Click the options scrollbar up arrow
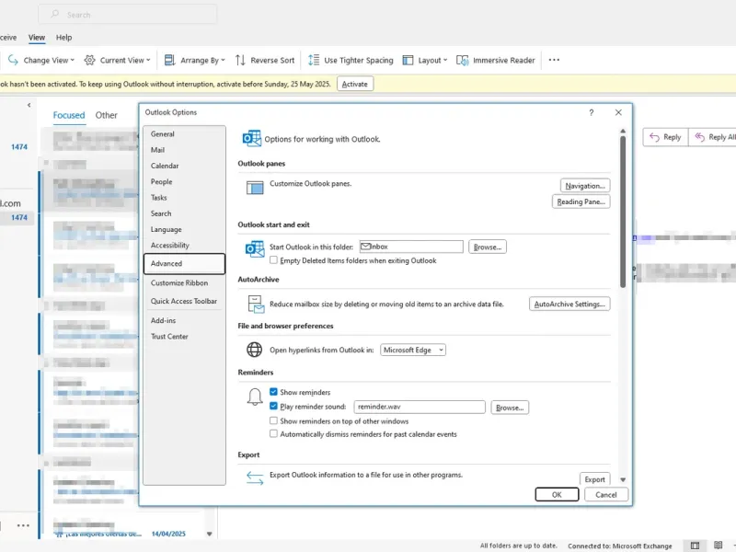736x552 pixels. 623,131
